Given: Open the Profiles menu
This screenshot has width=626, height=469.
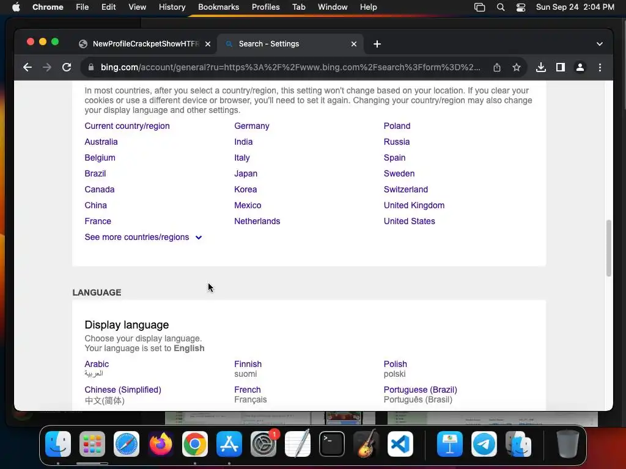Looking at the screenshot, I should [265, 7].
